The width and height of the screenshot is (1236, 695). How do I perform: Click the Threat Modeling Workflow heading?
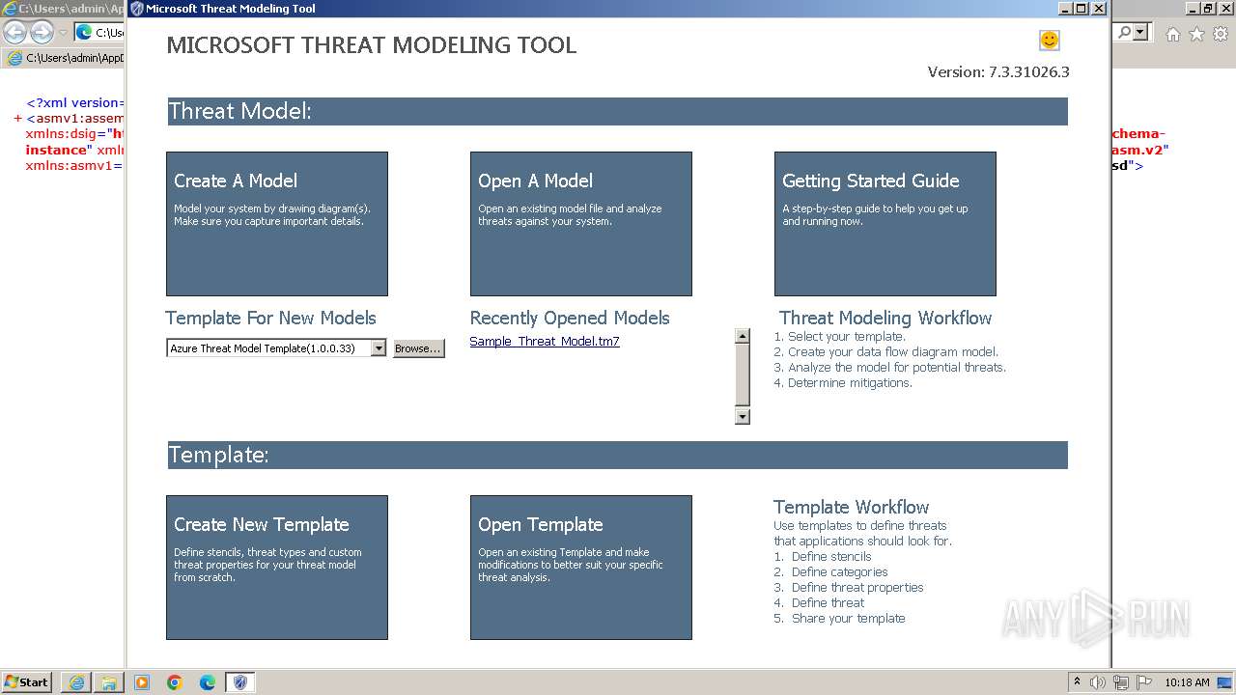pyautogui.click(x=885, y=318)
